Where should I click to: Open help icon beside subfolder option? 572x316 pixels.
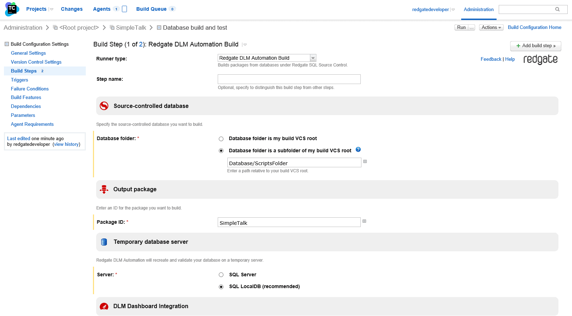[x=358, y=150]
